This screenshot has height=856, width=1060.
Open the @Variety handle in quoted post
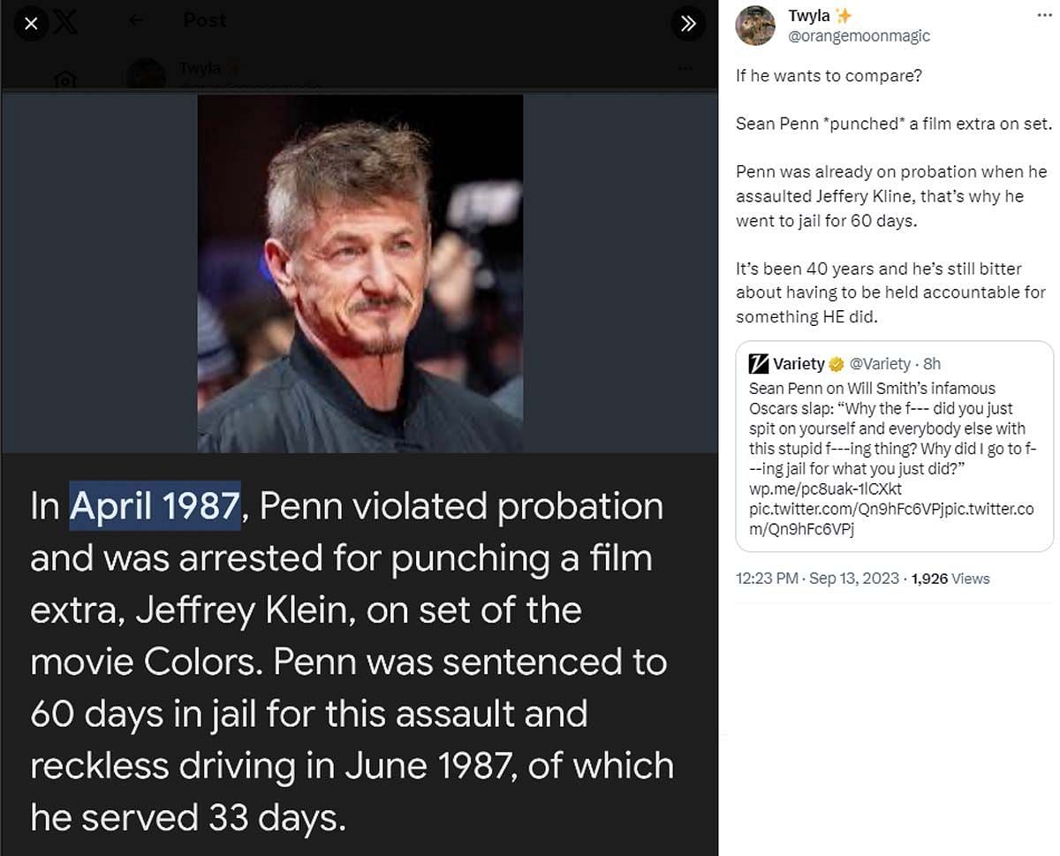pyautogui.click(x=880, y=364)
